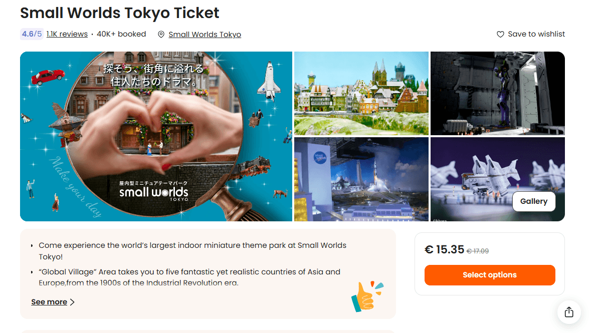Viewport: 598px width, 333px height.
Task: Open the 1.1K reviews link
Action: 67,34
